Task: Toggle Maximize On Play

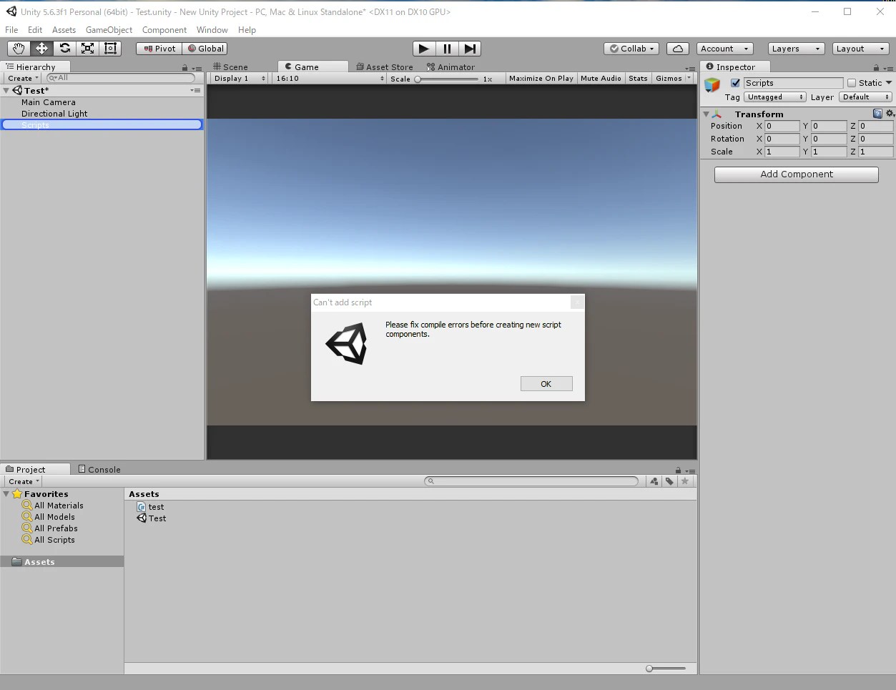Action: tap(541, 79)
